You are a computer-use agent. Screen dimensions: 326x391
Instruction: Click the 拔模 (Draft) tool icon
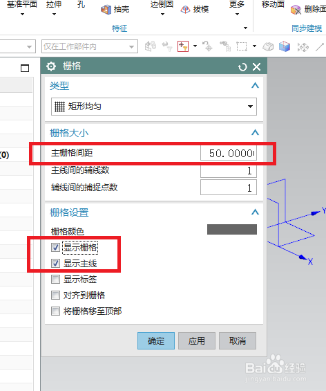pos(185,10)
